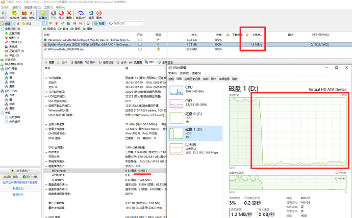The image size is (352, 218).
Task: Collapse the global download speed row
Action: pyautogui.click(x=46, y=124)
